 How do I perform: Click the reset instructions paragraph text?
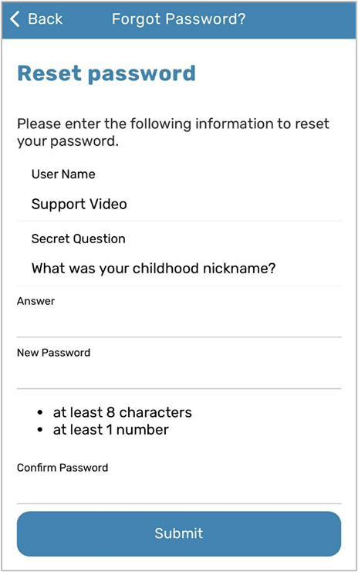[x=173, y=133]
